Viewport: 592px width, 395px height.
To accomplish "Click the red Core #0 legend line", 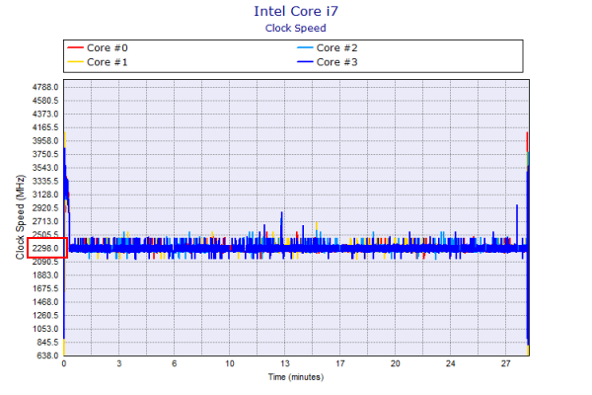I will pyautogui.click(x=75, y=48).
